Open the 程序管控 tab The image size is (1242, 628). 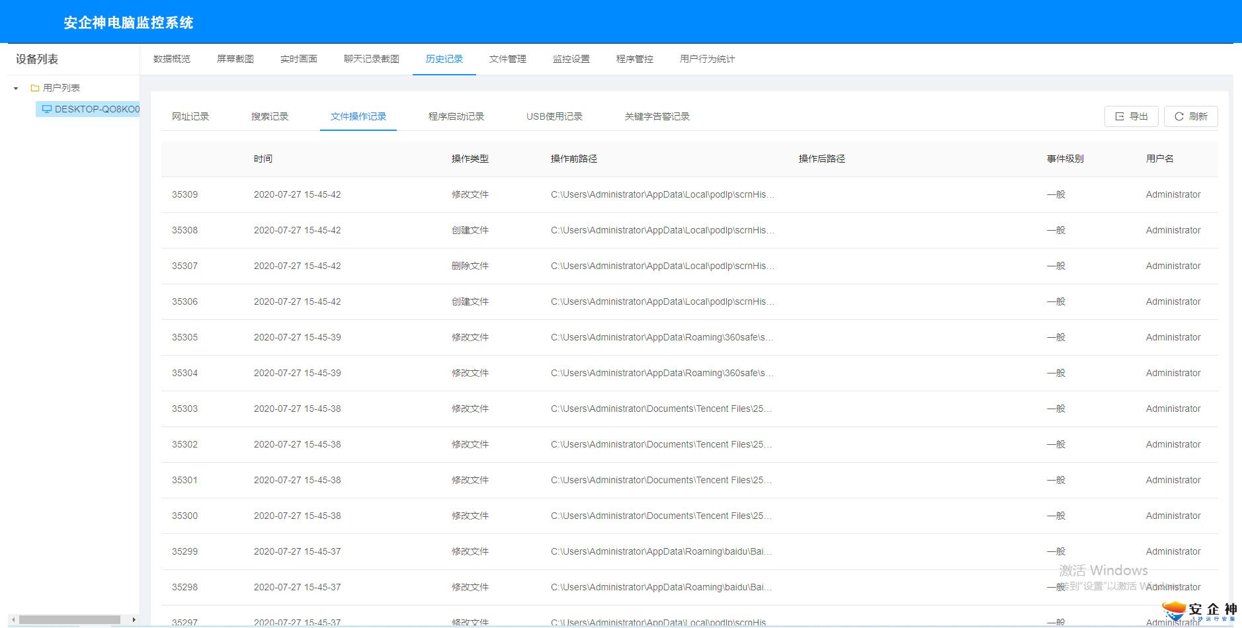635,59
